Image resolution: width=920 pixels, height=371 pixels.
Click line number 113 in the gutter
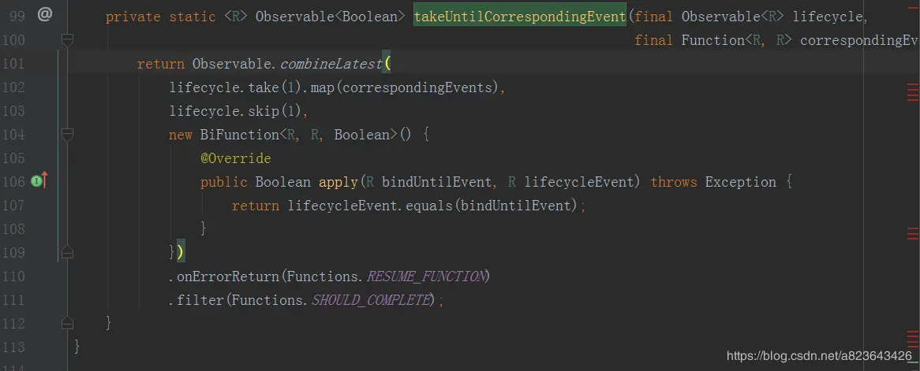point(13,347)
